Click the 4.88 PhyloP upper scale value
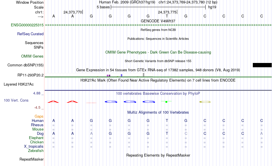The width and height of the screenshot is (272, 166). pyautogui.click(x=37, y=93)
